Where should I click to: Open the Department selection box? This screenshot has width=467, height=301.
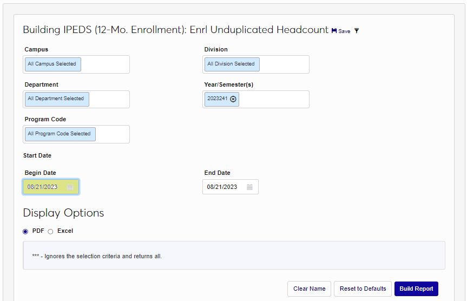(x=76, y=99)
